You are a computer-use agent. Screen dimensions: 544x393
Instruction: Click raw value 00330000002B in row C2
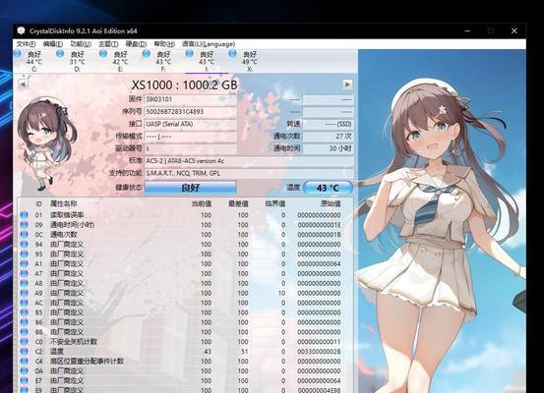(x=319, y=352)
